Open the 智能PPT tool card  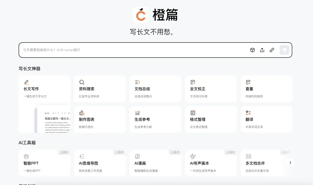(x=44, y=163)
